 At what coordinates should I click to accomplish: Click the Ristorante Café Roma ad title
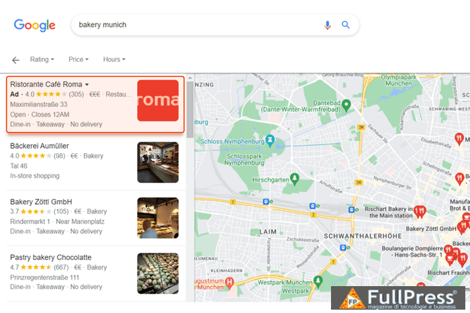(46, 84)
